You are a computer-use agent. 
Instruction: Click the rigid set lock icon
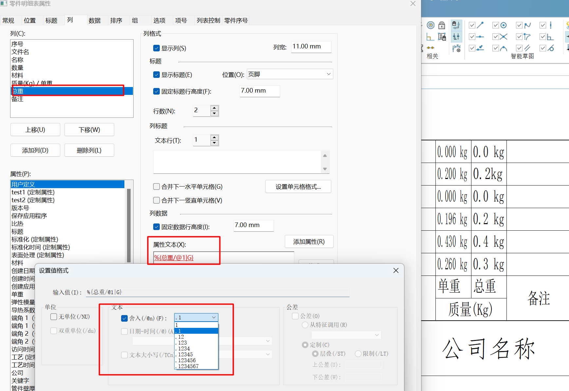pyautogui.click(x=442, y=37)
